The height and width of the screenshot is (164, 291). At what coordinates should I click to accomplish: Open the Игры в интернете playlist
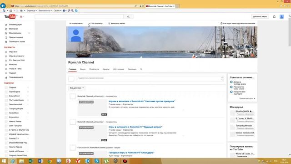16,56
